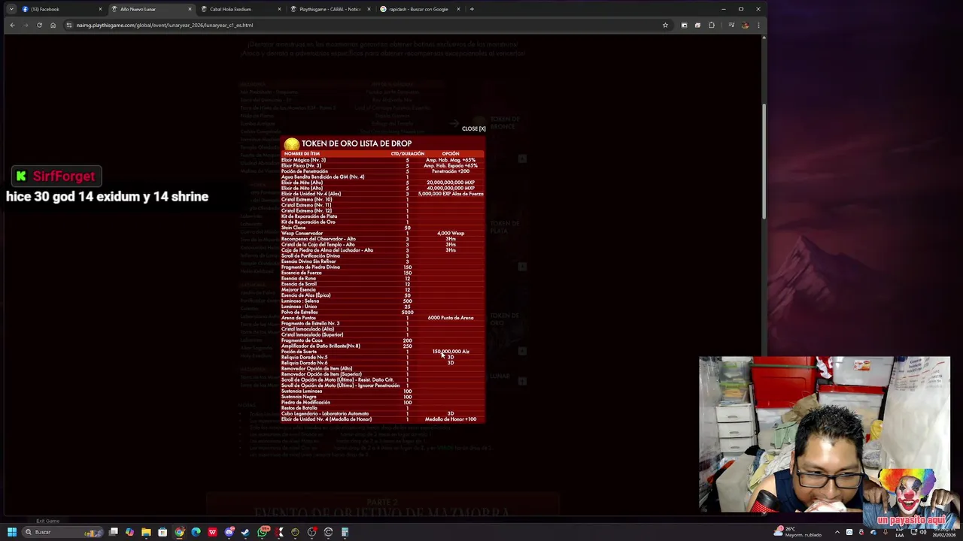Click the taskbar Buscar search box
This screenshot has width=963, height=541.
[62, 532]
